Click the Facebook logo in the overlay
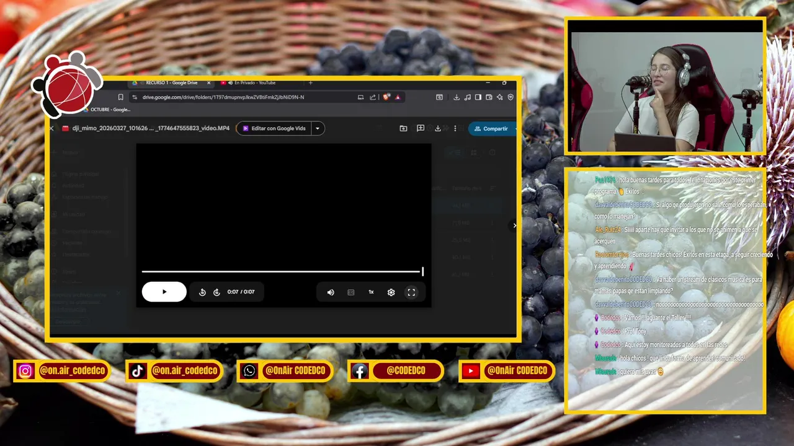The height and width of the screenshot is (446, 794). [x=359, y=371]
